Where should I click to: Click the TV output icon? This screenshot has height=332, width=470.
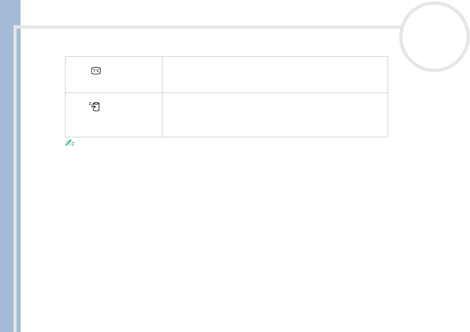click(96, 71)
